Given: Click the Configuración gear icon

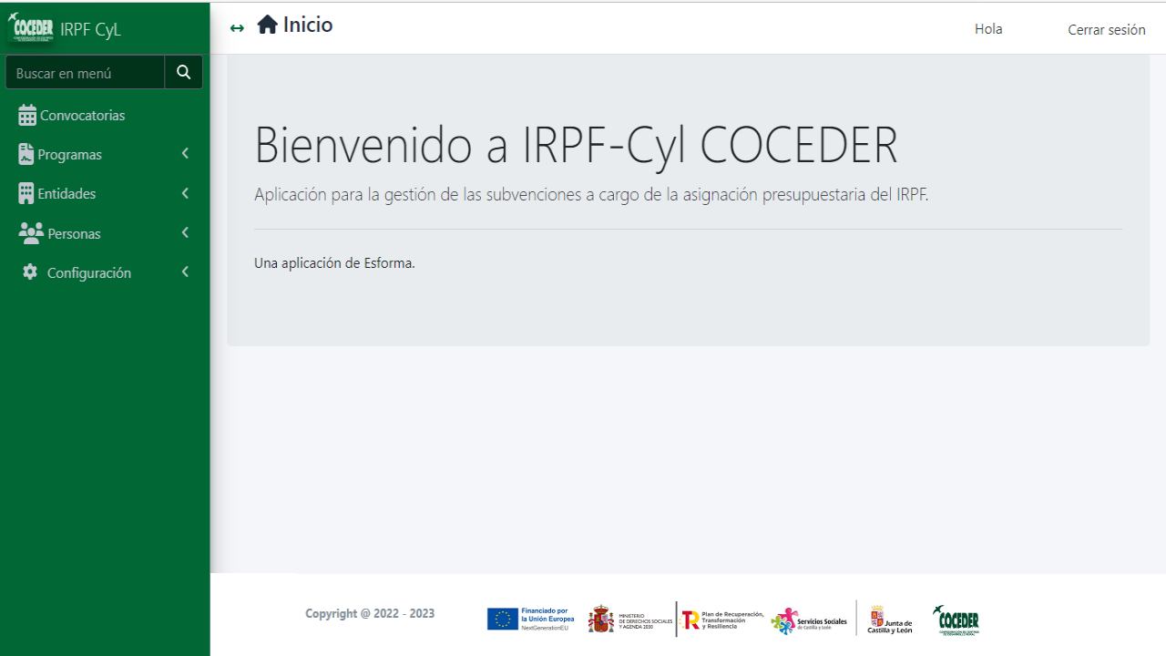Looking at the screenshot, I should [30, 272].
